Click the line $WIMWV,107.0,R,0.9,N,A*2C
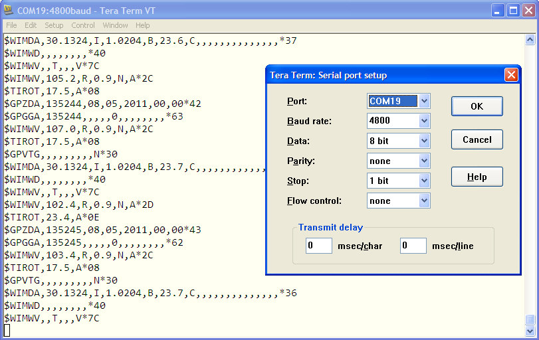Viewport: 539px width, 340px height. [78, 129]
